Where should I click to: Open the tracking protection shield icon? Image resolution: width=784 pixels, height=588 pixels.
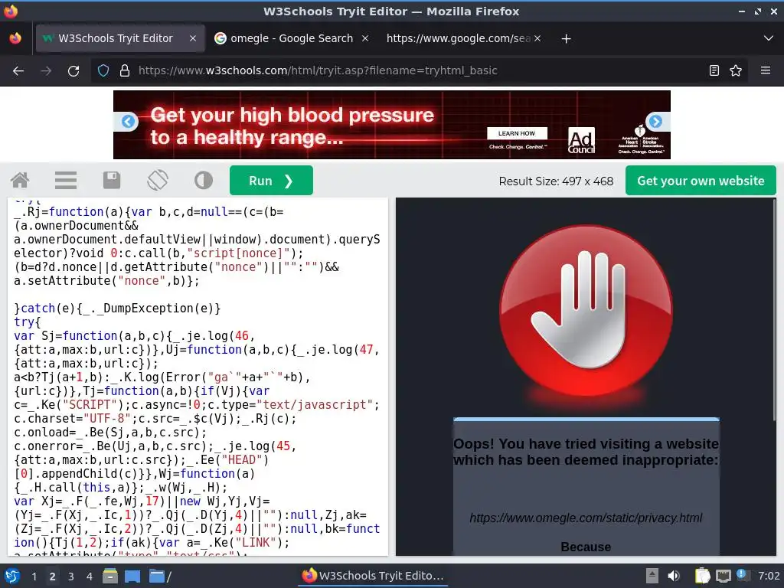point(103,70)
